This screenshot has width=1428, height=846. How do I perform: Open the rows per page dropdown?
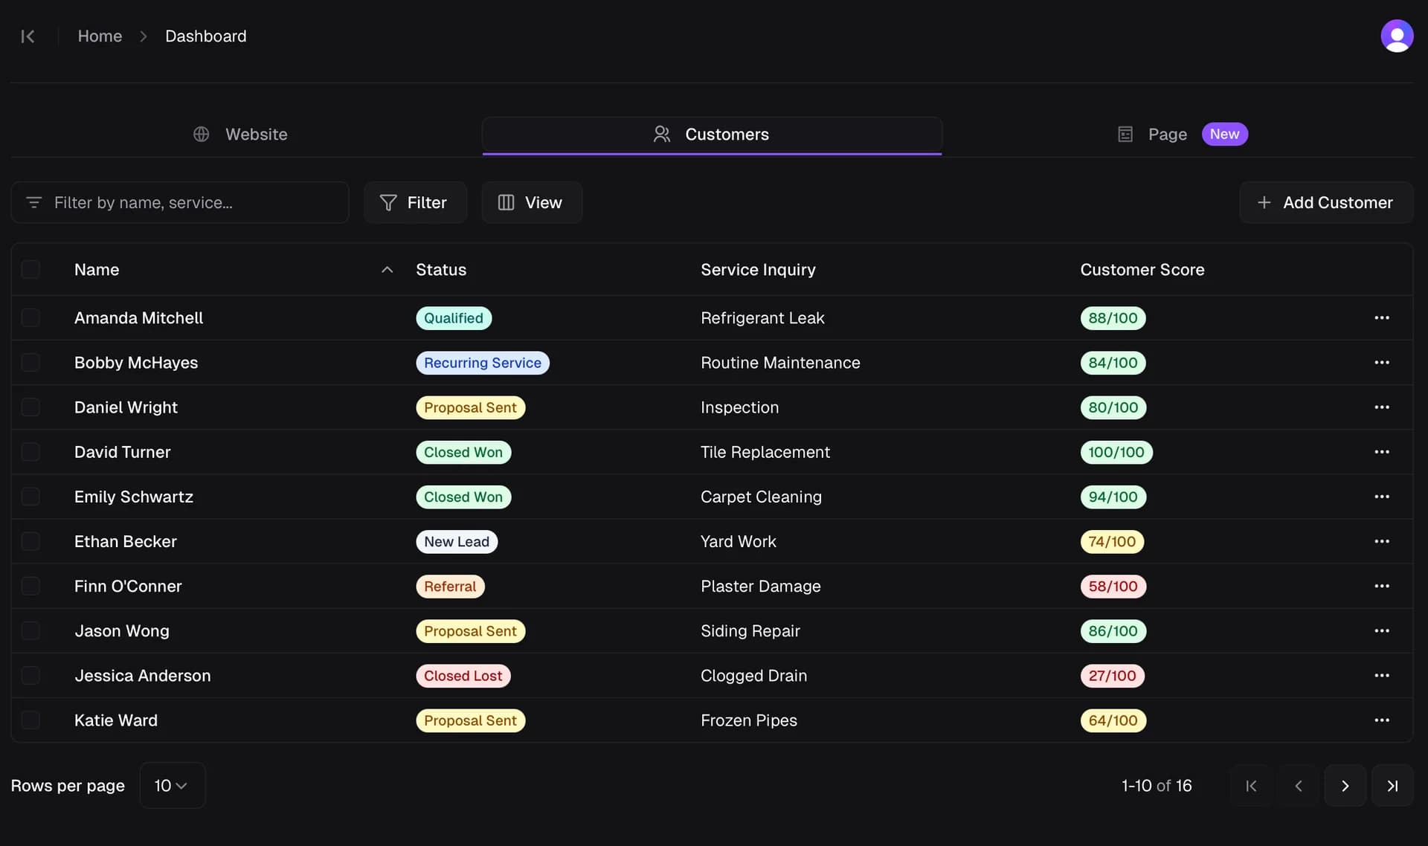(x=172, y=786)
